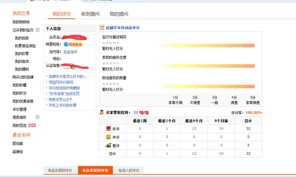Open 淘宝网评价规则 link
The width and height of the screenshot is (296, 177).
(61, 82)
